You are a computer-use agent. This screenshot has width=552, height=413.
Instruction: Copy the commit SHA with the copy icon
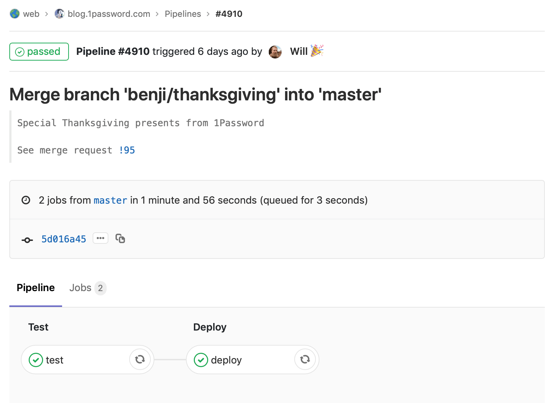(x=120, y=238)
